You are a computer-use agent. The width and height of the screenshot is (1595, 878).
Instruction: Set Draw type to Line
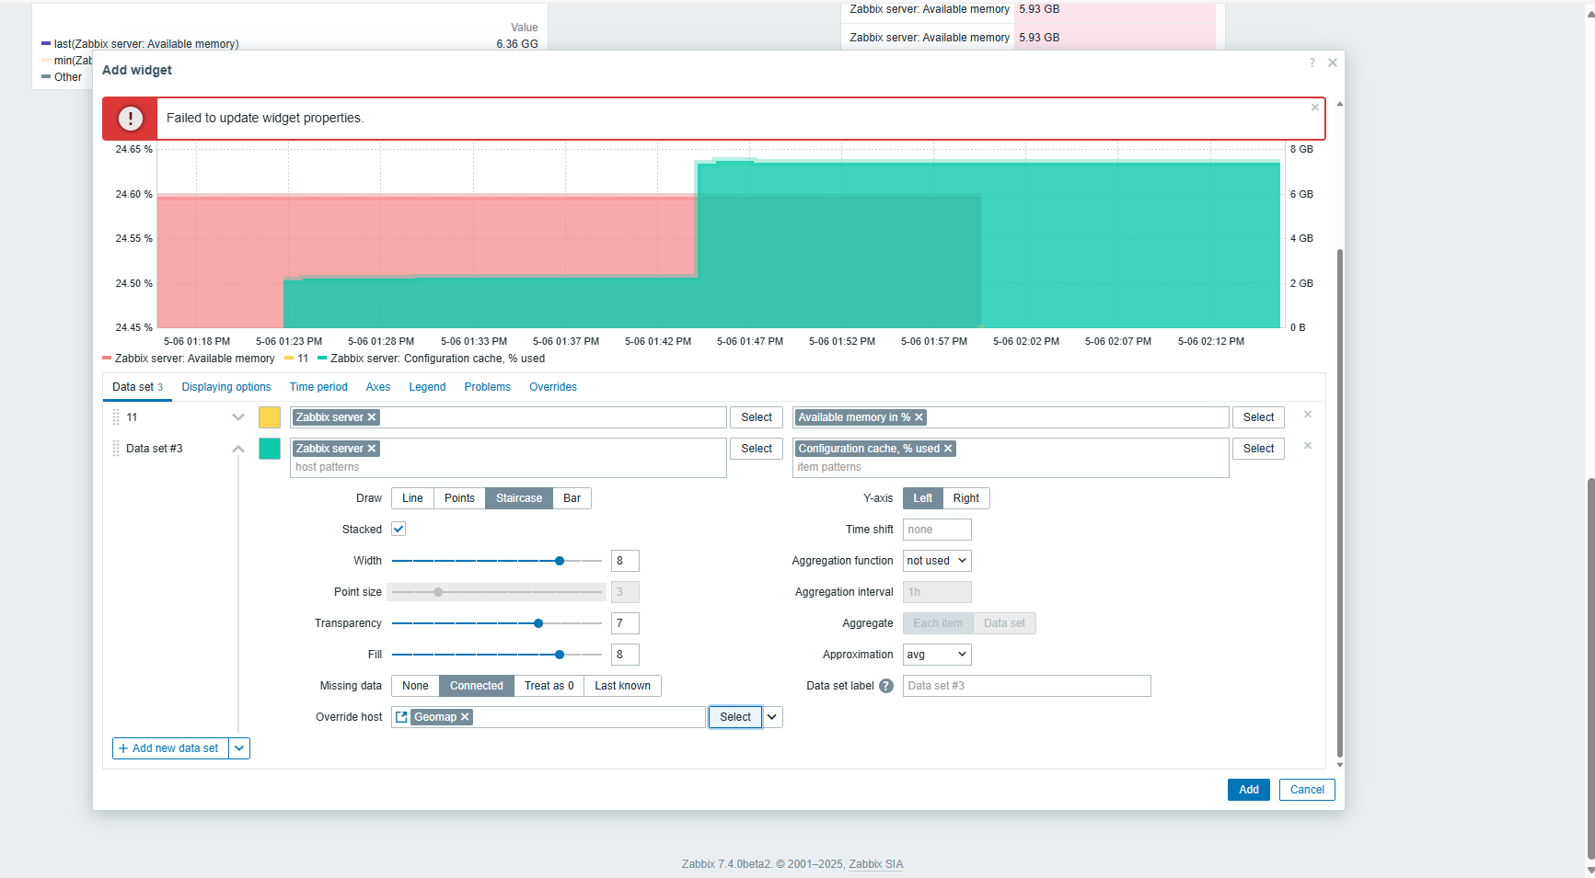point(412,498)
